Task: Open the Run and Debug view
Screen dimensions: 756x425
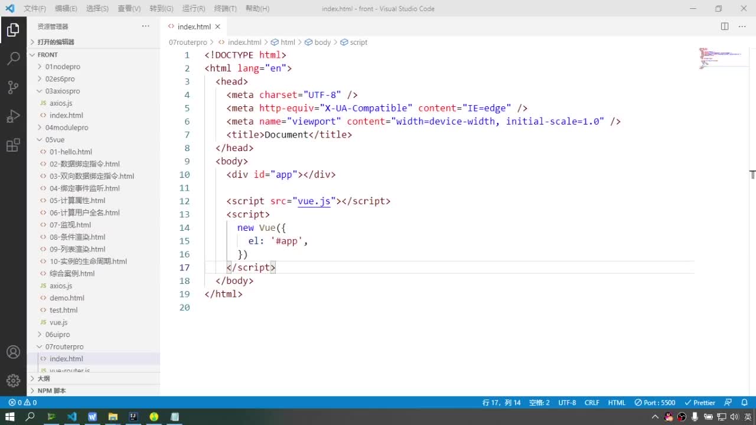Action: [13, 116]
